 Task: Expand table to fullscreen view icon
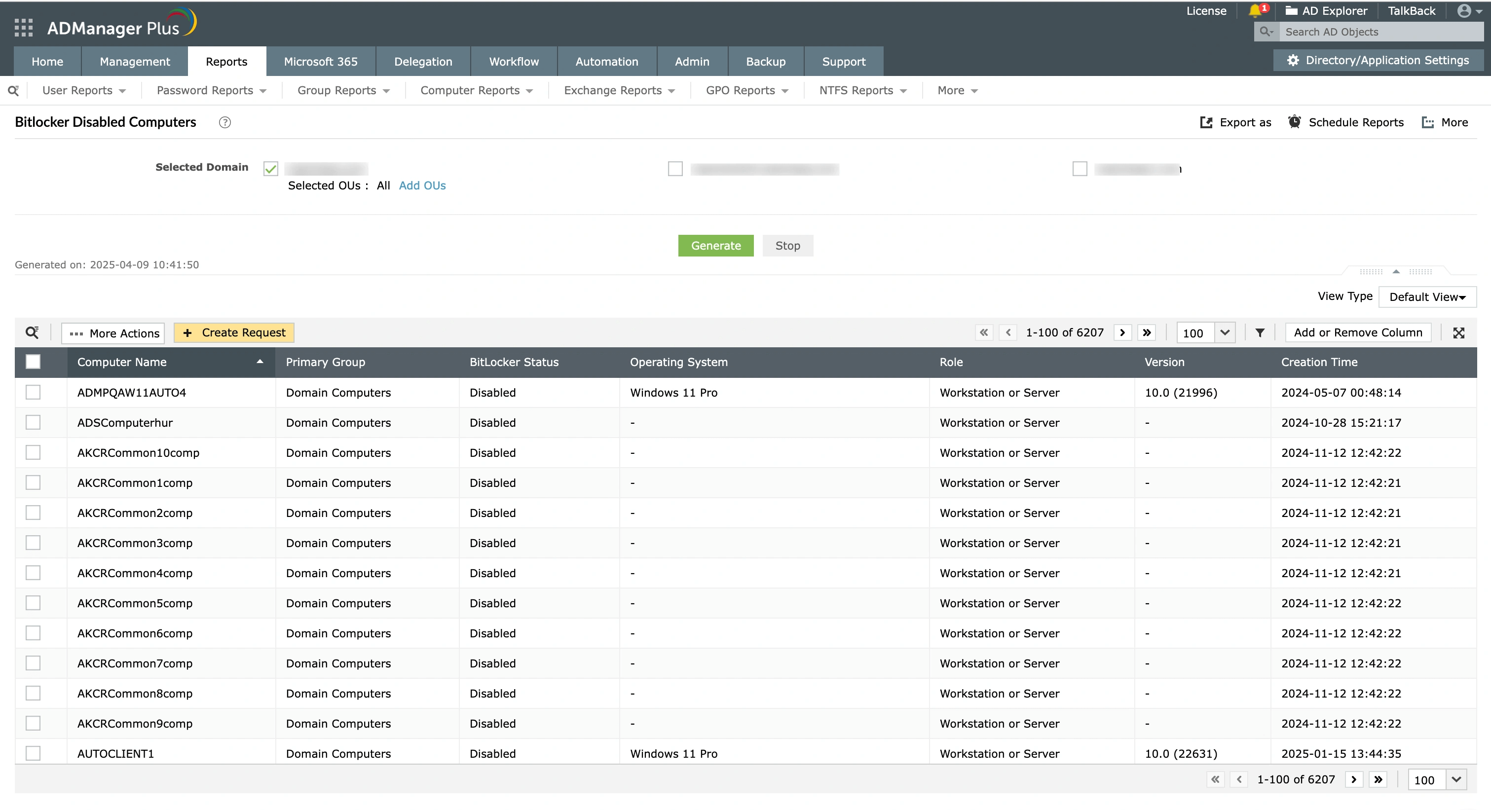1458,332
